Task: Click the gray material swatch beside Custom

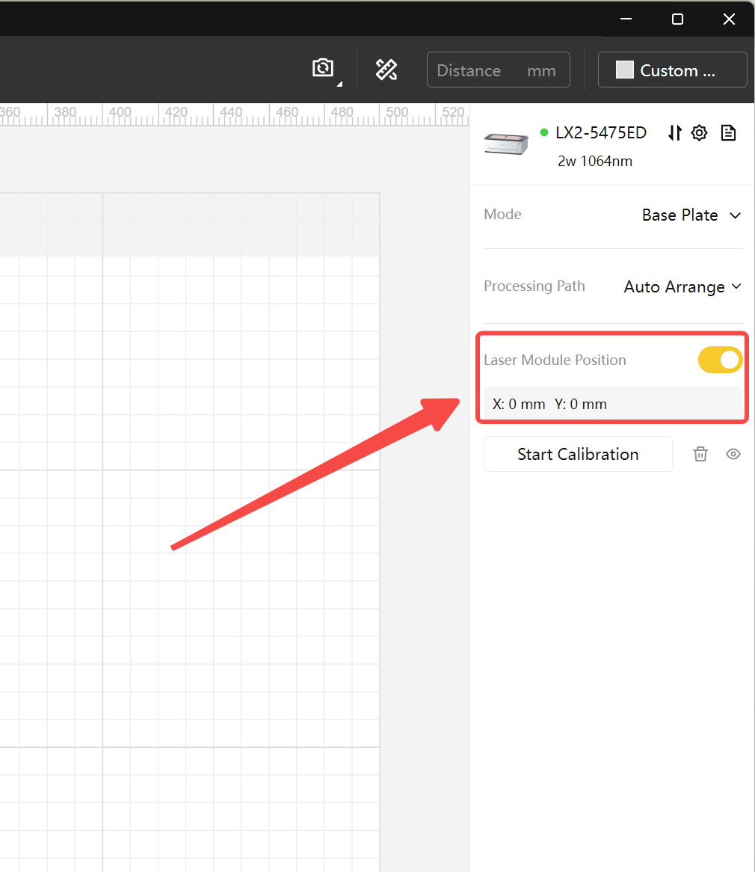Action: (624, 70)
